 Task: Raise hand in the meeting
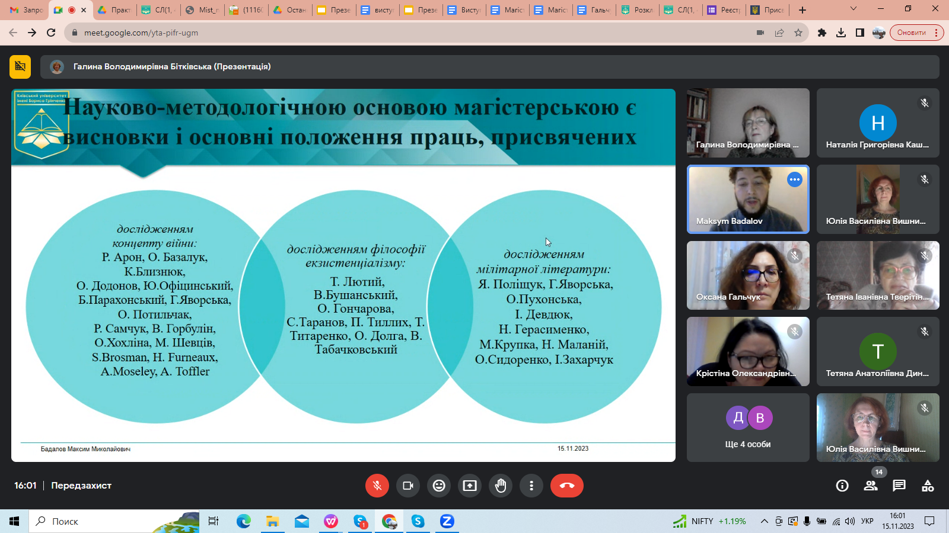point(501,486)
